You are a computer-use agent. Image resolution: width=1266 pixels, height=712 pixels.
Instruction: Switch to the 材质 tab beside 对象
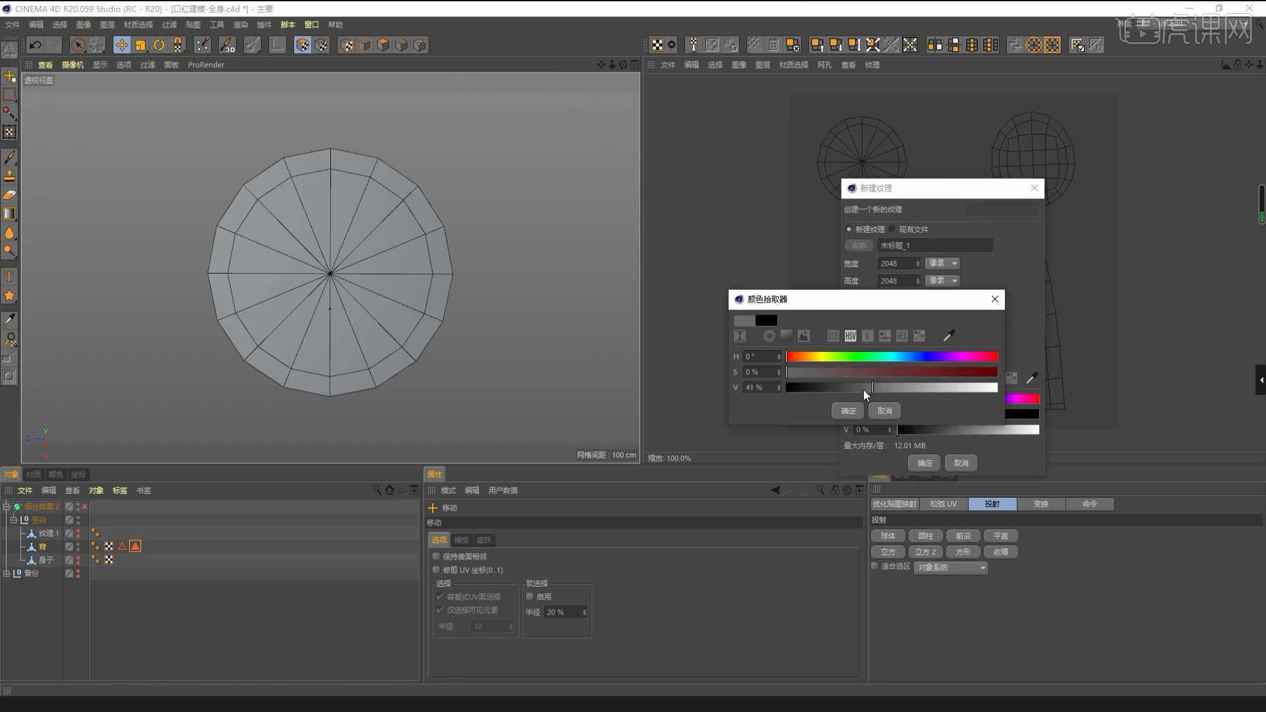[x=33, y=474]
